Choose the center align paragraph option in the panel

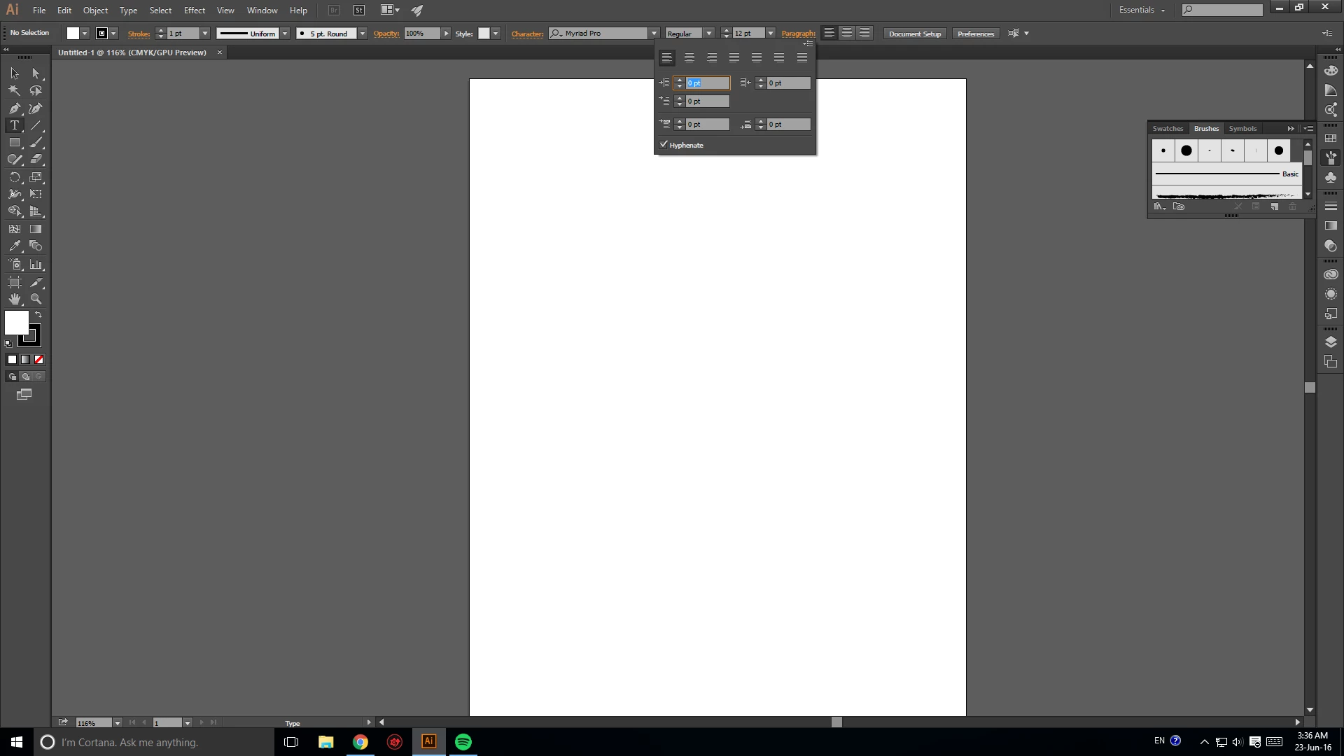pyautogui.click(x=689, y=58)
